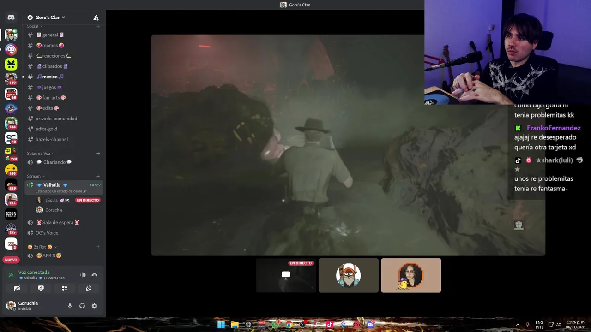591x332 pixels.
Task: Click the NUEVO unread mentions pill
Action: pyautogui.click(x=11, y=260)
